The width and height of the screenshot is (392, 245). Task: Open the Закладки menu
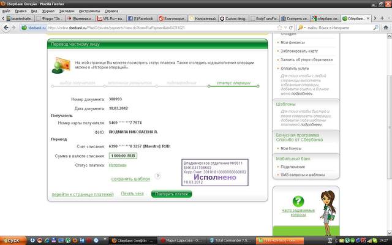tap(67, 11)
